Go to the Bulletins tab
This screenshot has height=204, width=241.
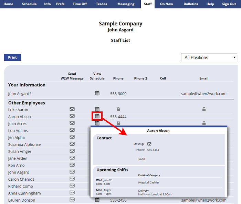tap(191, 4)
